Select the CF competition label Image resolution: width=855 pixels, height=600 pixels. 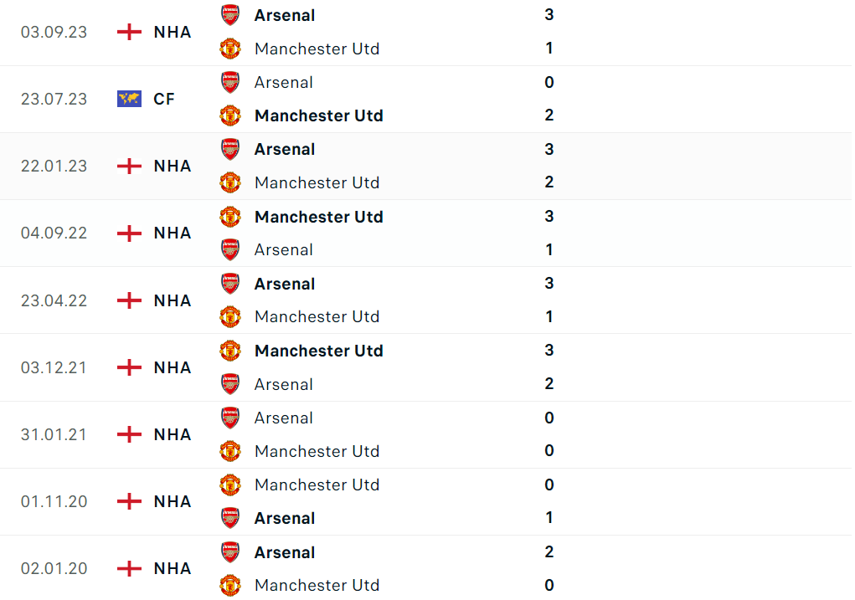[x=164, y=99]
